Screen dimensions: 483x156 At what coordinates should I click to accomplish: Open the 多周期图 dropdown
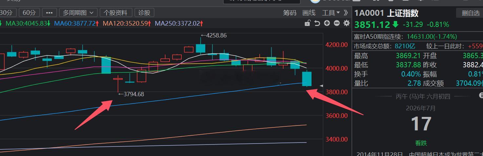coord(78,13)
